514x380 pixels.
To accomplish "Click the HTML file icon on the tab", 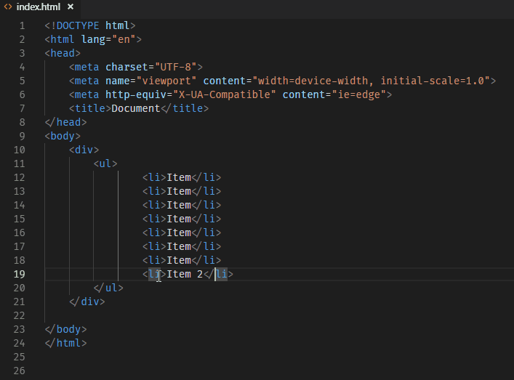I will click(8, 7).
